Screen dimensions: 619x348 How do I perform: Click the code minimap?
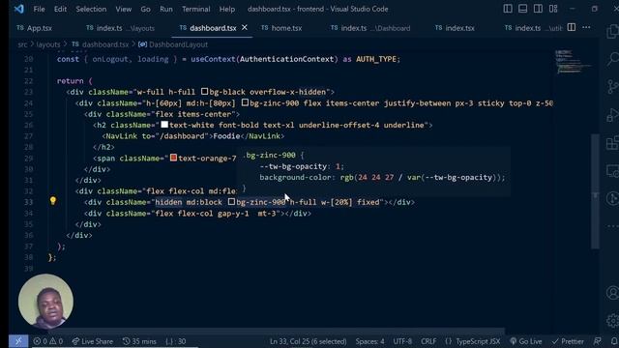[573, 62]
